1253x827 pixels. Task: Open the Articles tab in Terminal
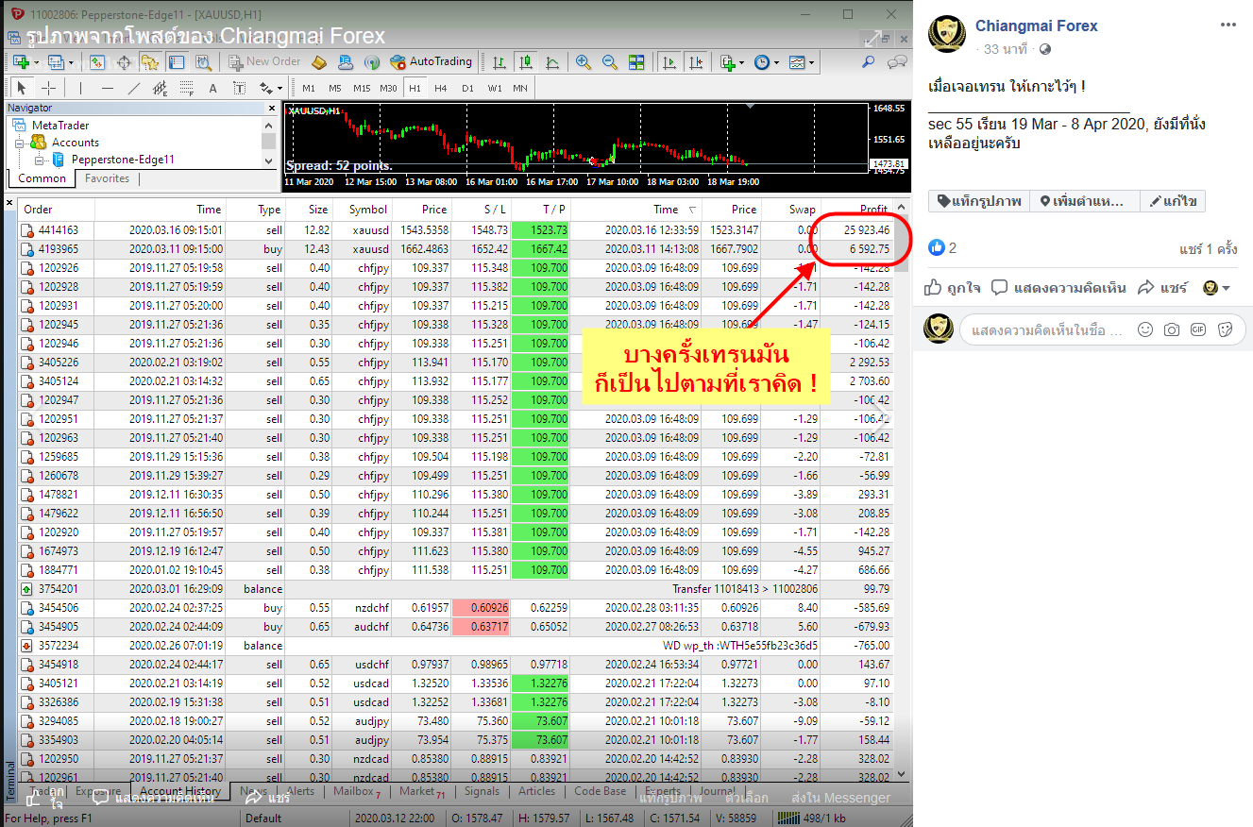click(x=537, y=792)
